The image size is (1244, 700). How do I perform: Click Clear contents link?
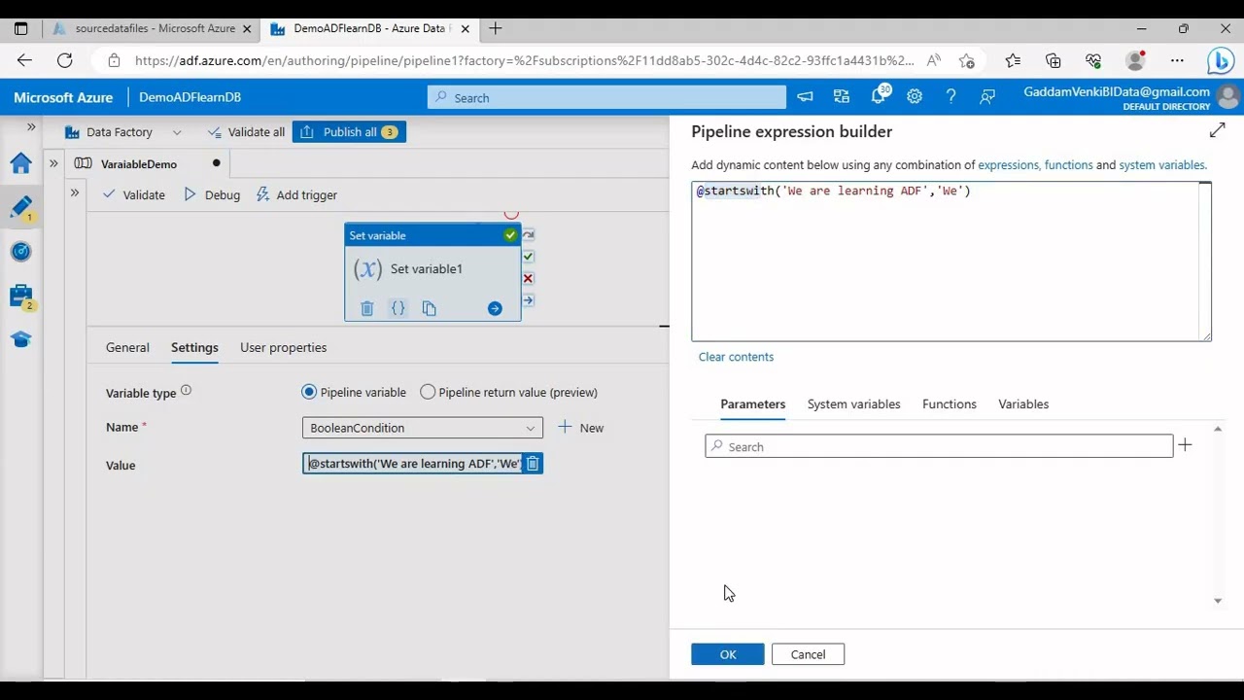(x=736, y=357)
